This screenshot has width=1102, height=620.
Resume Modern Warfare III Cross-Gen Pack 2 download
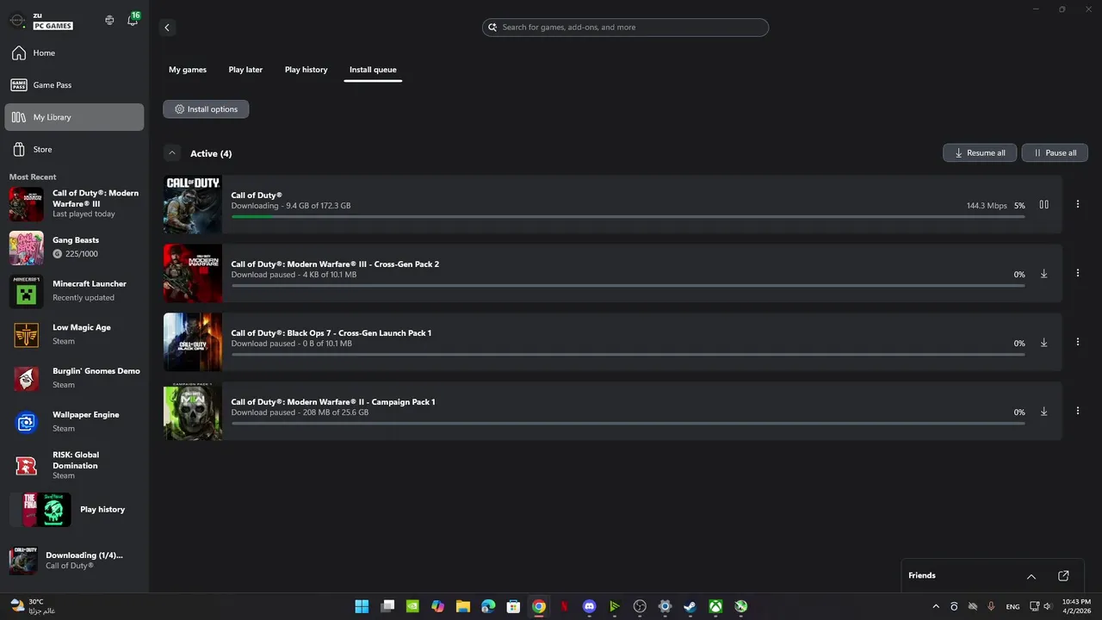click(1043, 274)
